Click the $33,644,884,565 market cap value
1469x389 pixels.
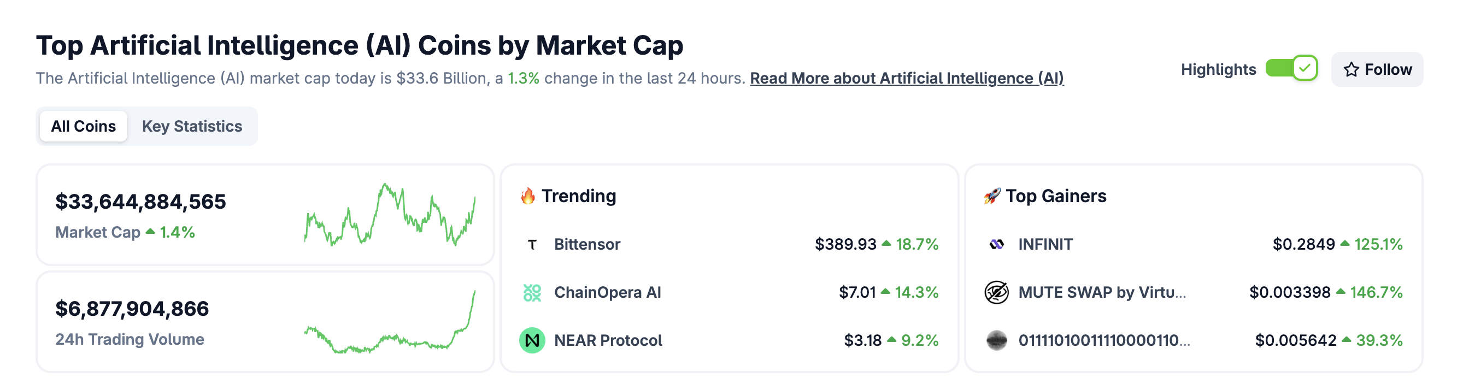pyautogui.click(x=140, y=202)
